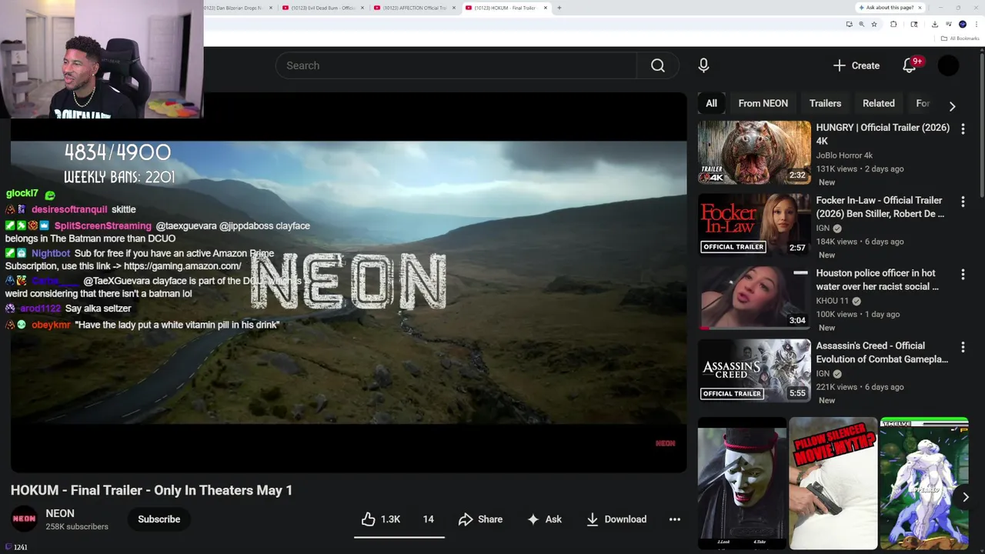Open NEON channel avatar
The image size is (985, 554).
[x=24, y=519]
